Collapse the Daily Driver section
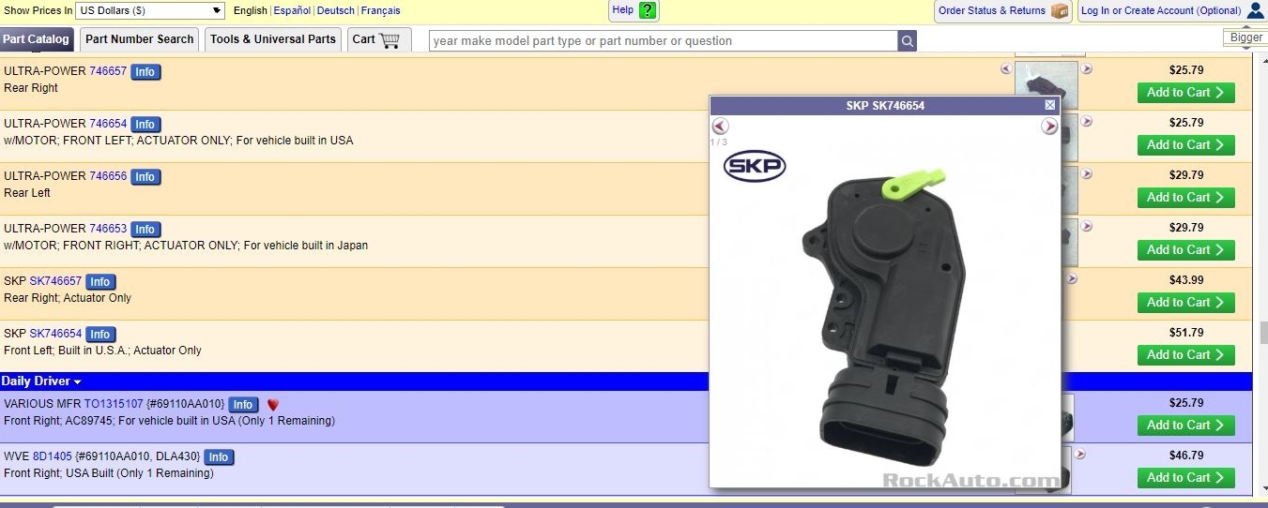Viewport: 1268px width, 508px height. click(41, 381)
